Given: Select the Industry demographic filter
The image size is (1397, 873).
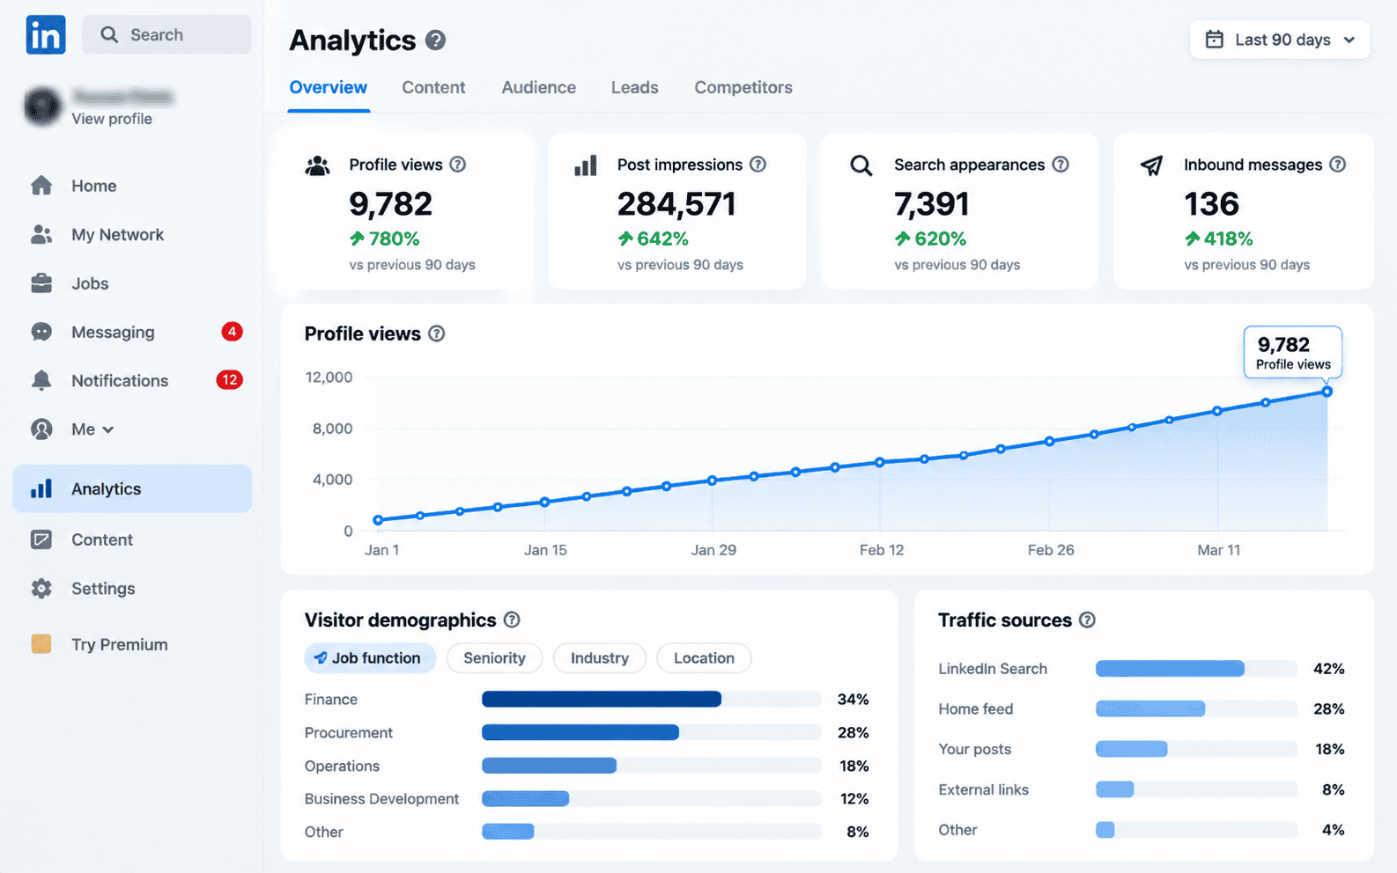Looking at the screenshot, I should (600, 657).
